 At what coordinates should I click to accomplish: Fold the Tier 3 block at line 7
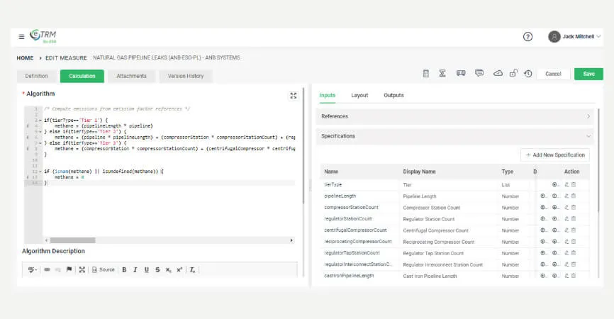click(40, 143)
